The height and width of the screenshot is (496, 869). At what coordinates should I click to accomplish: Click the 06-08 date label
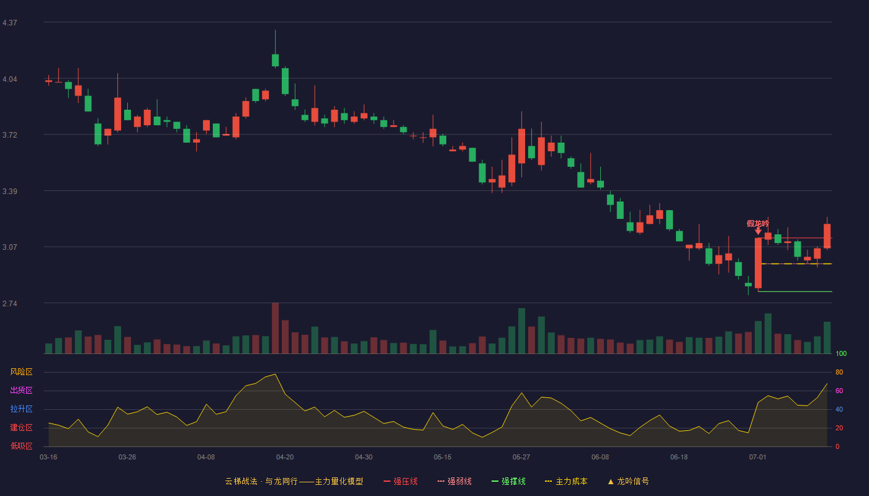pyautogui.click(x=600, y=457)
